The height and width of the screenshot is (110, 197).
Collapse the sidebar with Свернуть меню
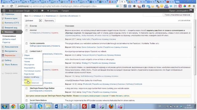tap(11, 73)
